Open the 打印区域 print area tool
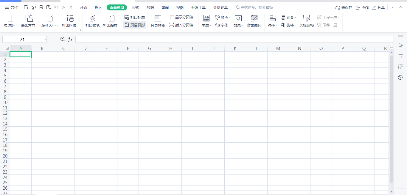Screen dimensions: 407x195 (70, 21)
